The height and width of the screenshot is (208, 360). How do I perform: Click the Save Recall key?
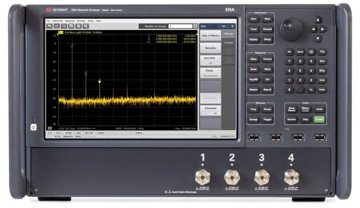[292, 109]
